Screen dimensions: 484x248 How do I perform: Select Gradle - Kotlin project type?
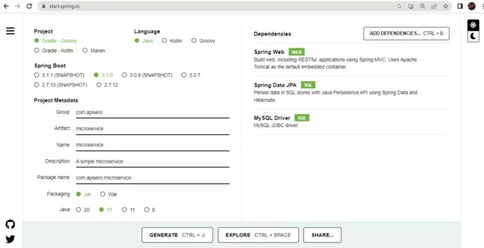[x=54, y=51]
